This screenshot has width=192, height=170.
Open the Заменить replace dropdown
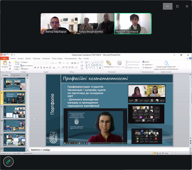point(148,65)
